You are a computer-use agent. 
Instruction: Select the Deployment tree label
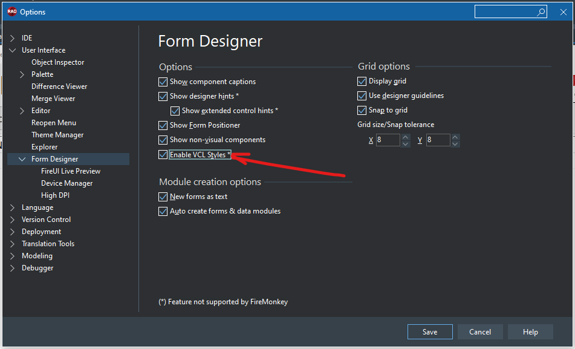[x=42, y=232]
